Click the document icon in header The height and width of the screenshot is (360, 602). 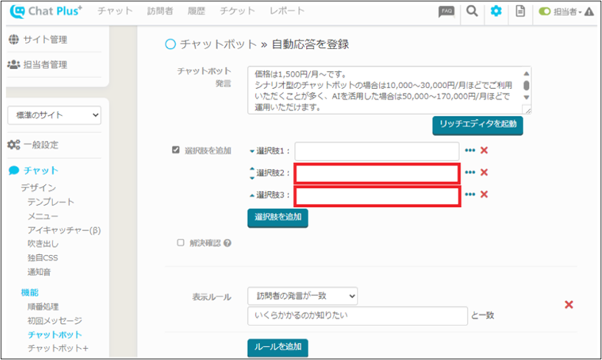(x=520, y=11)
